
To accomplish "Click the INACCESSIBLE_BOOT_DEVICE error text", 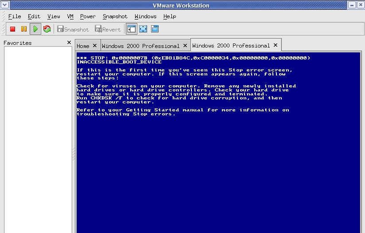I will tap(119, 62).
